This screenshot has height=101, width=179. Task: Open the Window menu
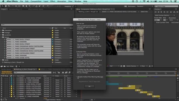(78, 1)
